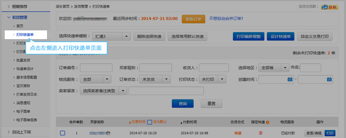Open 电子面单报表 in the sidebar
Screen dimensions: 346x138
click(26, 120)
